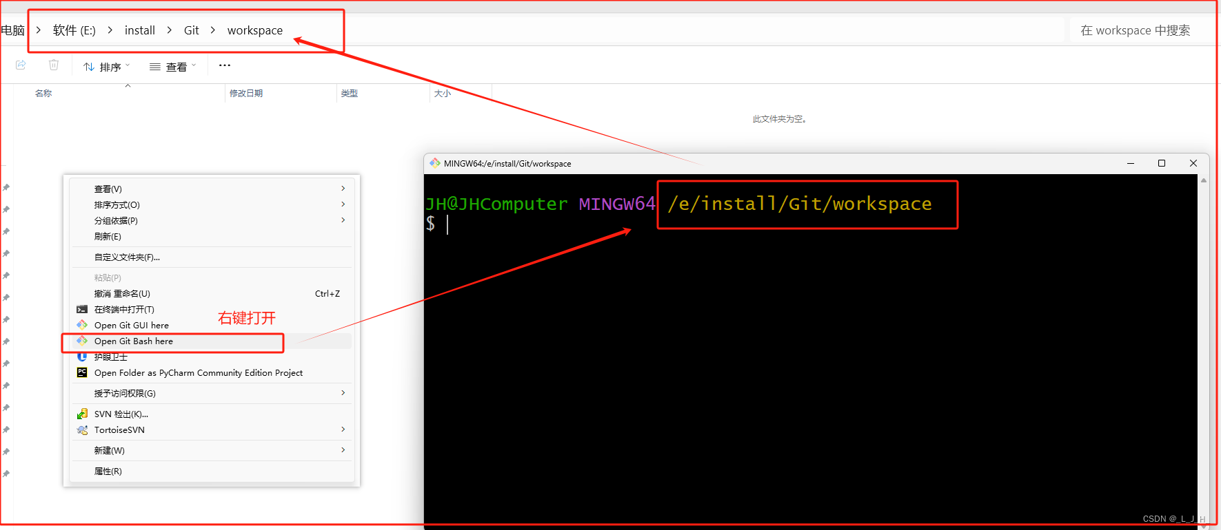Image resolution: width=1221 pixels, height=530 pixels.
Task: Open the 查看 view dropdown
Action: 172,67
